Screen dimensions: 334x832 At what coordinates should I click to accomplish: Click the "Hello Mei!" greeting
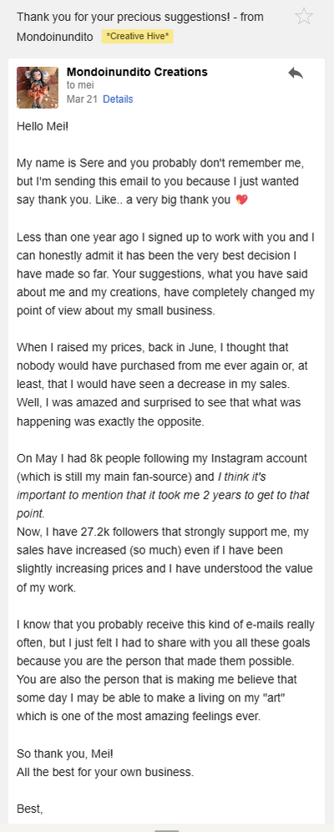point(43,126)
